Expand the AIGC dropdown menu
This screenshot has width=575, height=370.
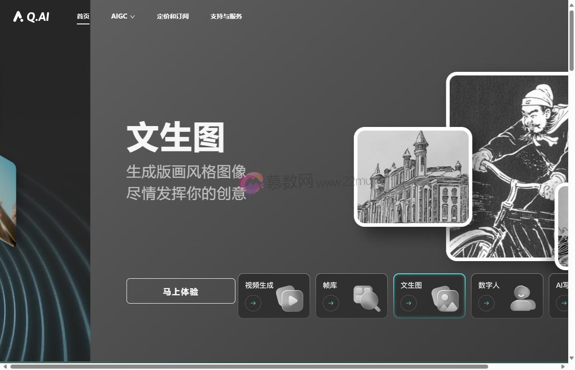(123, 16)
